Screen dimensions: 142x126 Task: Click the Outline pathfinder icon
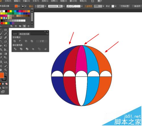tap(39, 49)
